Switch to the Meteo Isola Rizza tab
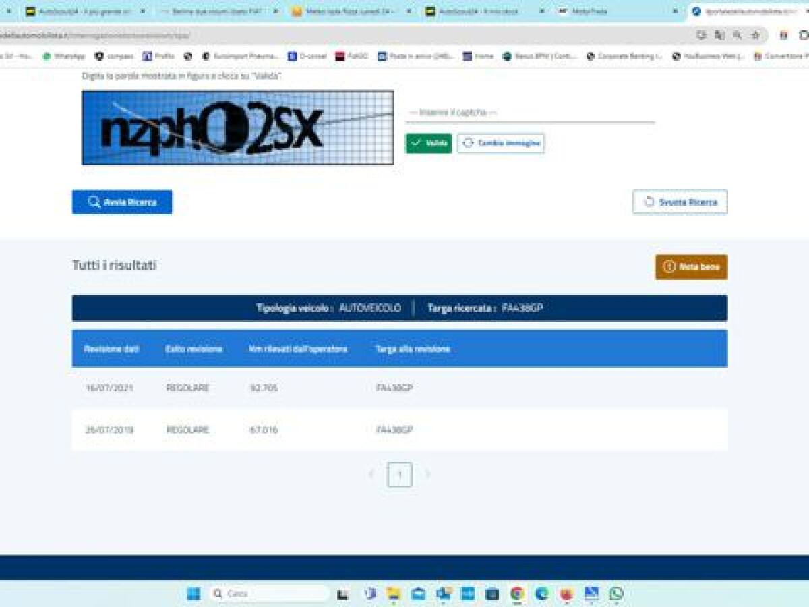809x607 pixels. coord(351,11)
